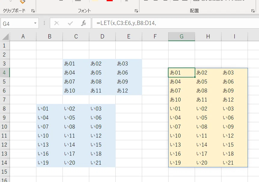Select column D header
The height and width of the screenshot is (182, 259).
(x=102, y=37)
